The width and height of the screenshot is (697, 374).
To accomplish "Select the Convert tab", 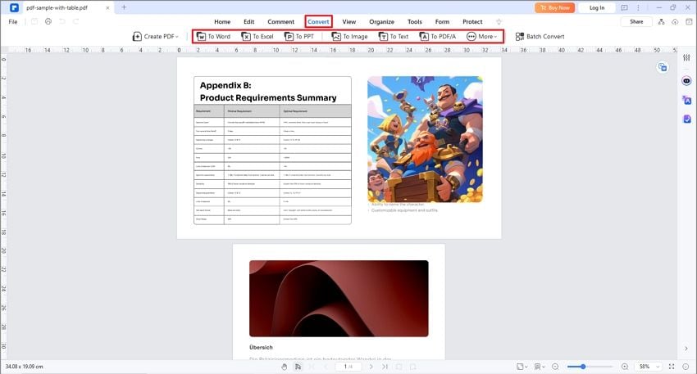I will (318, 22).
